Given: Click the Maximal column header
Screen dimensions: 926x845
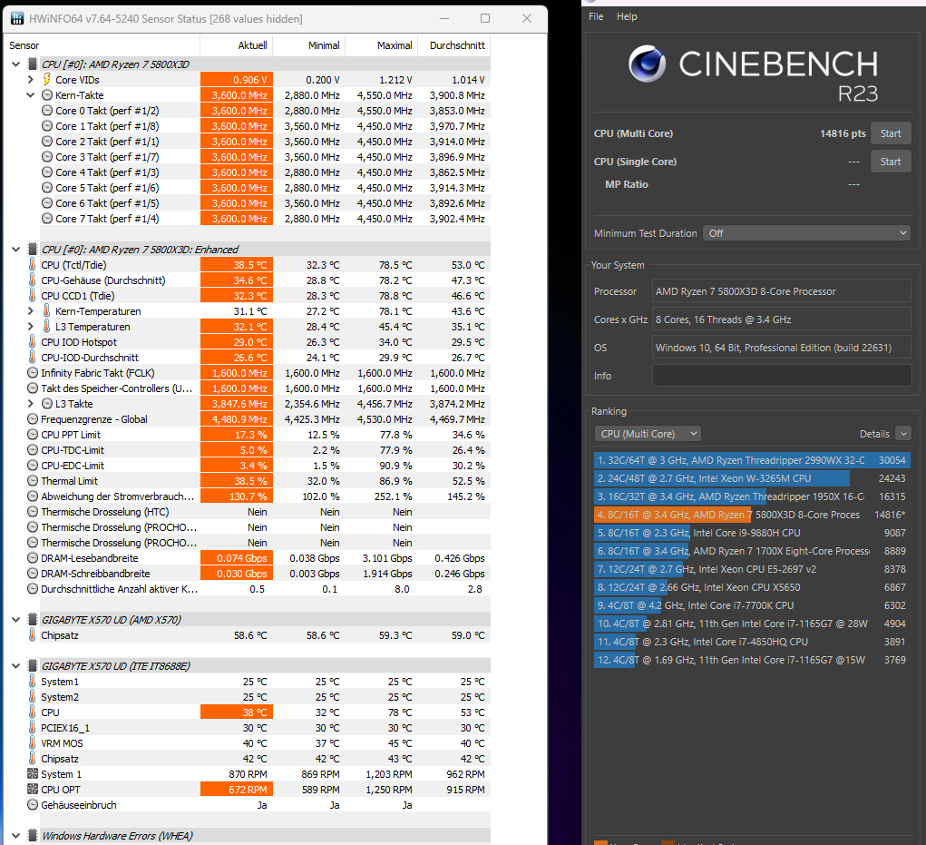Looking at the screenshot, I should tap(382, 45).
